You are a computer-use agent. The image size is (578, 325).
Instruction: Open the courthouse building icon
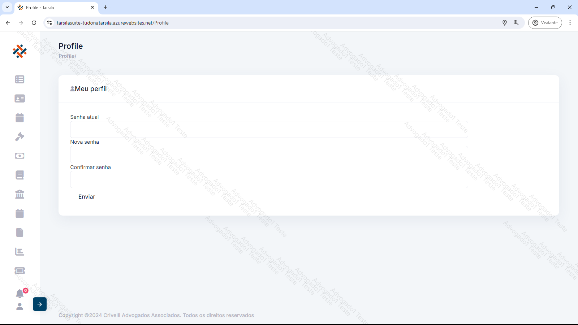pyautogui.click(x=20, y=194)
